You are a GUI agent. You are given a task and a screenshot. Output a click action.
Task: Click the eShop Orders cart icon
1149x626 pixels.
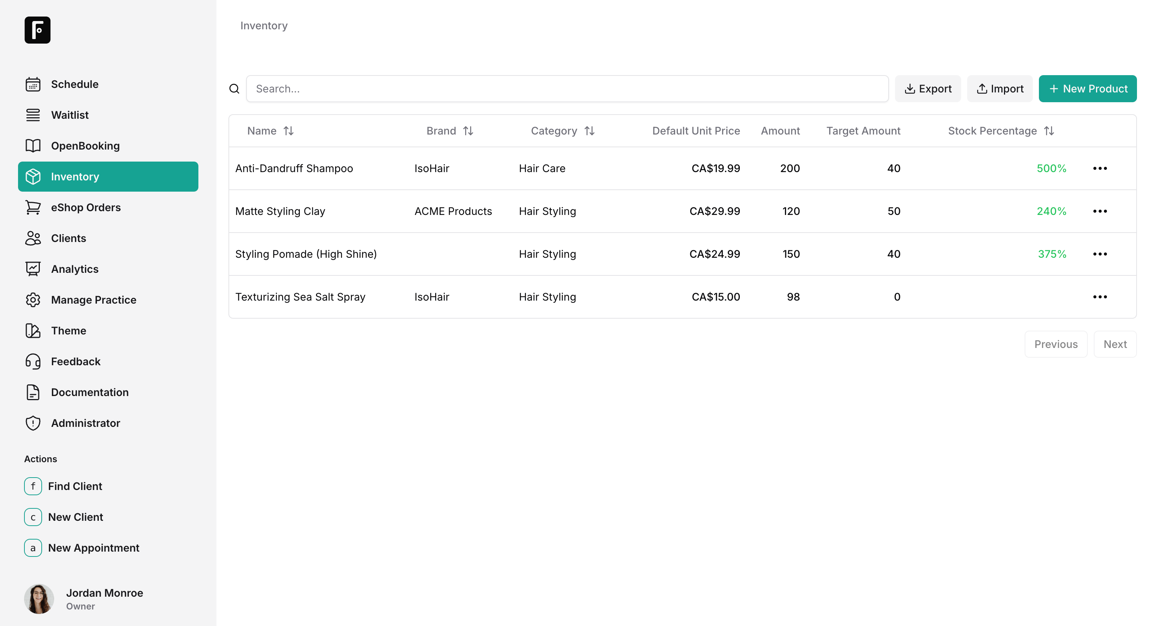click(x=33, y=207)
